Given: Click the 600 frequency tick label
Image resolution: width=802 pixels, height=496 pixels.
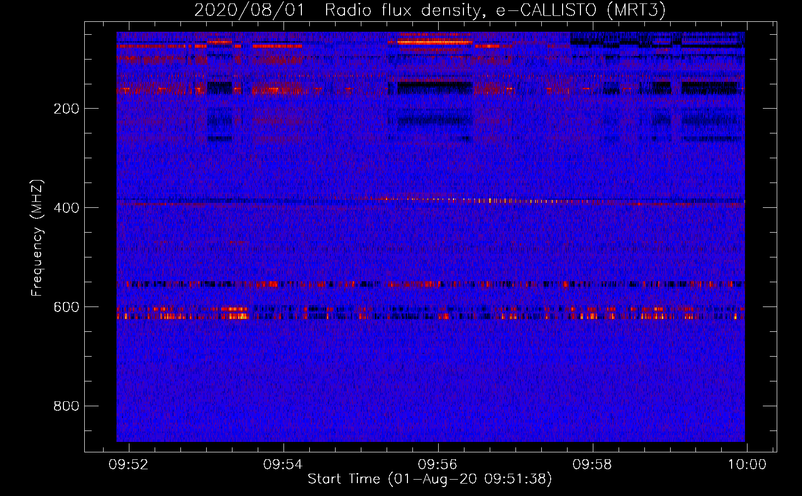Looking at the screenshot, I should click(66, 307).
